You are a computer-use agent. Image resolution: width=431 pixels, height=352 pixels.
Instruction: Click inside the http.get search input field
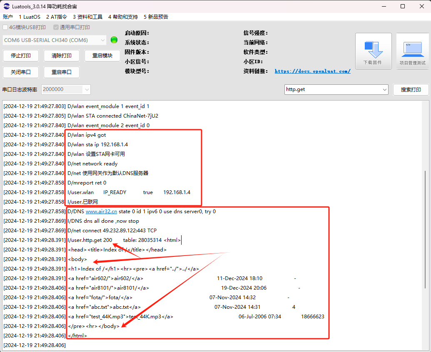point(333,89)
